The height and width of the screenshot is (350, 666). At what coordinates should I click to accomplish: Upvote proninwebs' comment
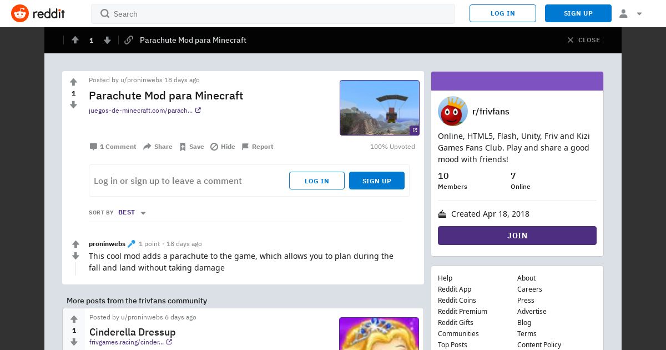point(76,244)
